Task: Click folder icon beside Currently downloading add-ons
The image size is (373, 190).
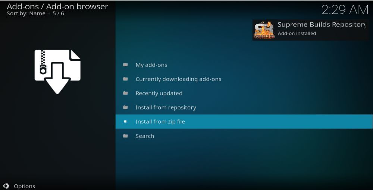Action: 125,79
